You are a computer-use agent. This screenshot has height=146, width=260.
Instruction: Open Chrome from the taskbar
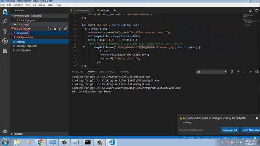click(41, 142)
